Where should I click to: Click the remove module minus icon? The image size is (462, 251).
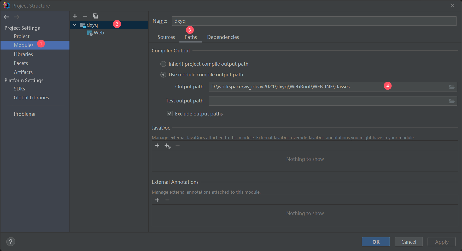click(85, 16)
